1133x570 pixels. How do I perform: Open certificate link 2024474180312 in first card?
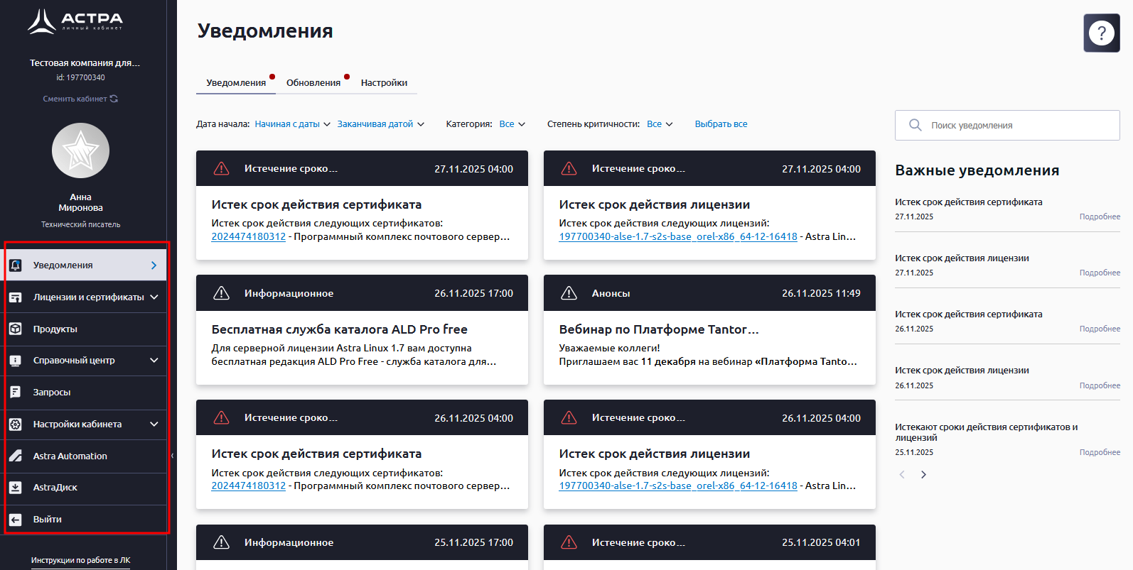(x=248, y=237)
